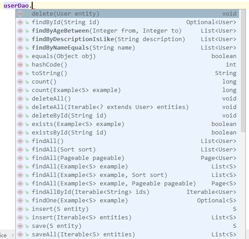Choose findAll(Sort sort) completion
Image resolution: width=249 pixels, height=239 pixels.
[127, 150]
